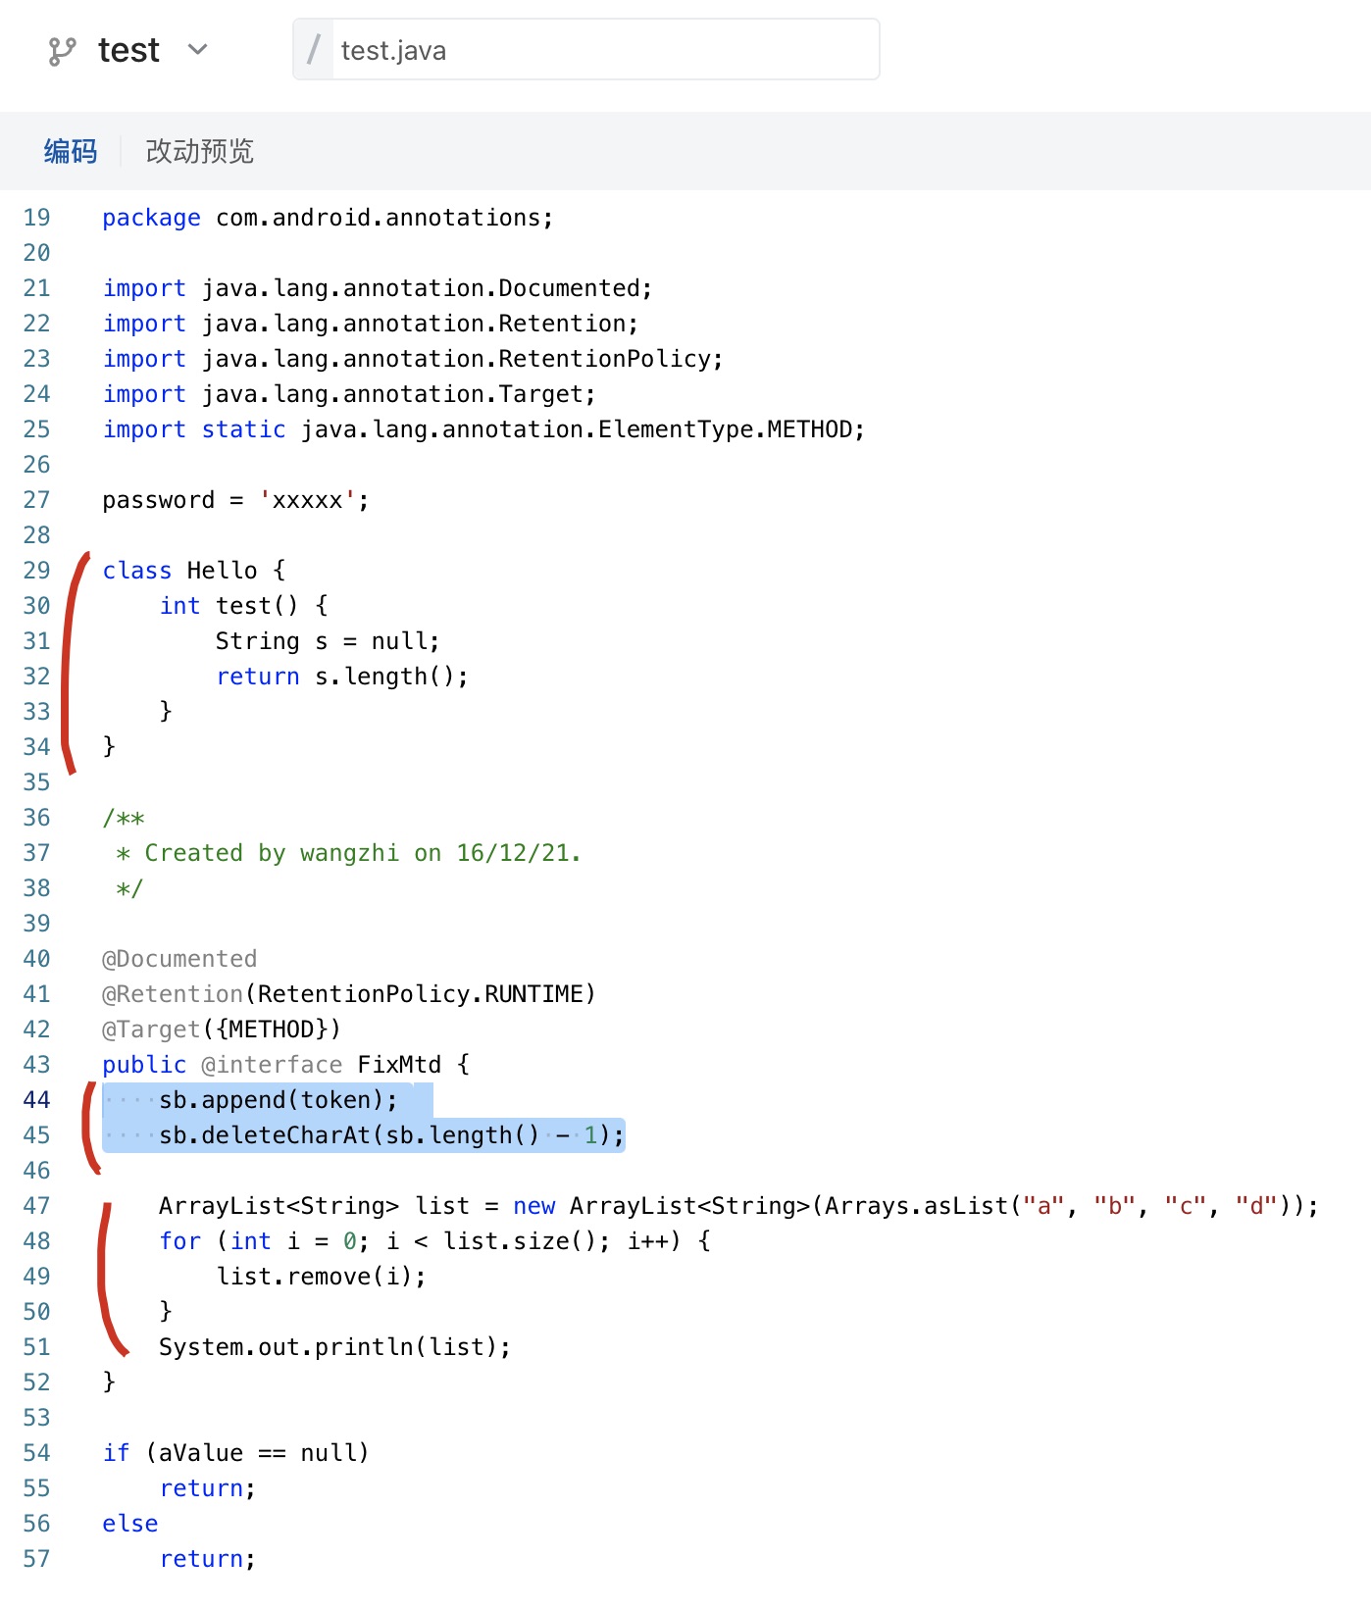This screenshot has width=1371, height=1608.
Task: Click line number 44 in the gutter
Action: click(36, 1100)
